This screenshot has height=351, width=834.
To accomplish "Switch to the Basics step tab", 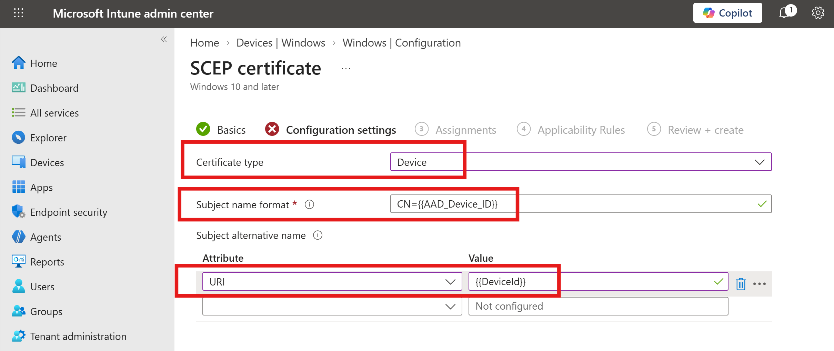I will [221, 130].
